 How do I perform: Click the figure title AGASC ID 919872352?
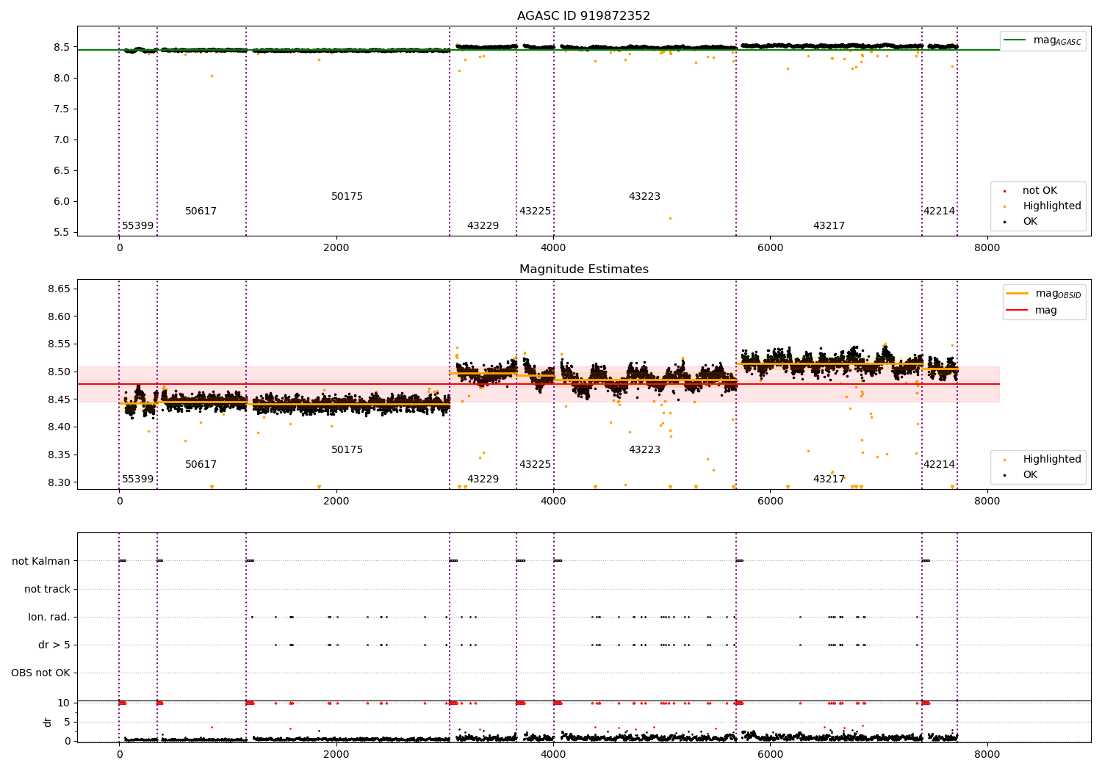(x=583, y=16)
